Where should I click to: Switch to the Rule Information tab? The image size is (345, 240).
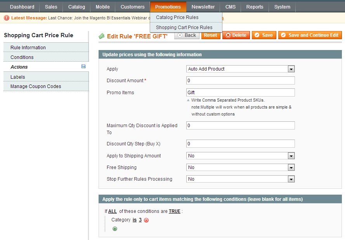point(28,48)
